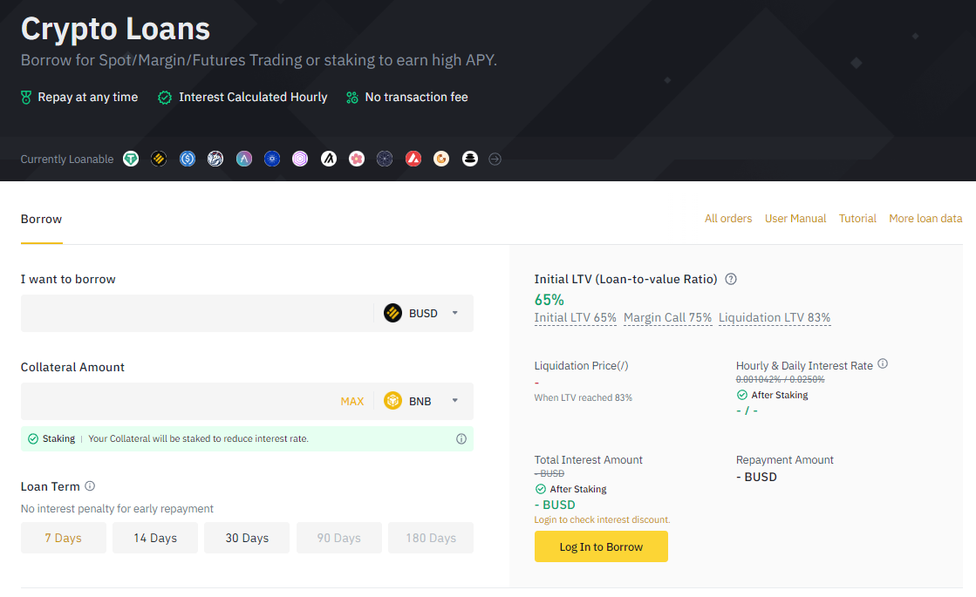This screenshot has height=597, width=976.
Task: Switch to the Borrow tab
Action: [41, 219]
